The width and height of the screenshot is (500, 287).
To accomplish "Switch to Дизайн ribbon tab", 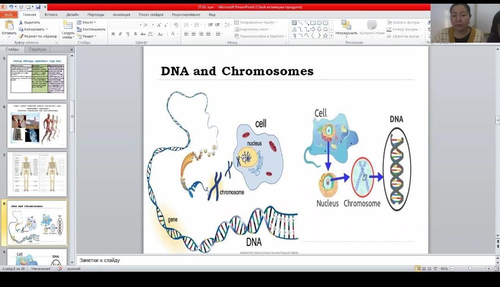I will [72, 15].
